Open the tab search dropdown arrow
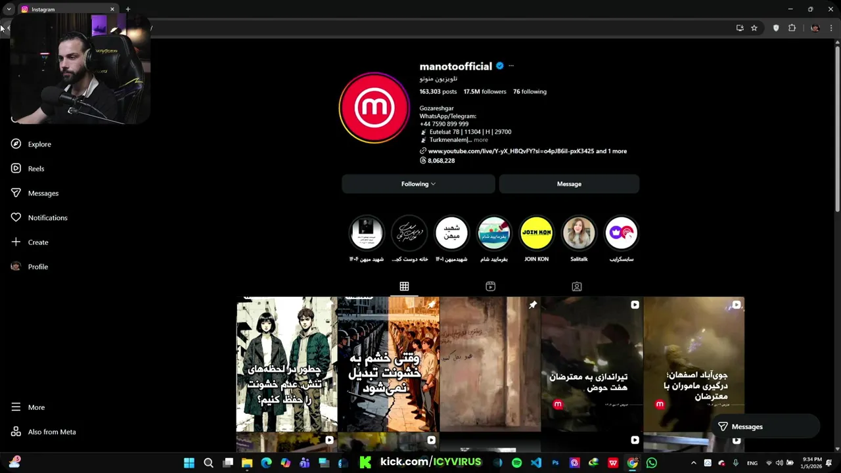Viewport: 841px width, 473px height. tap(9, 9)
